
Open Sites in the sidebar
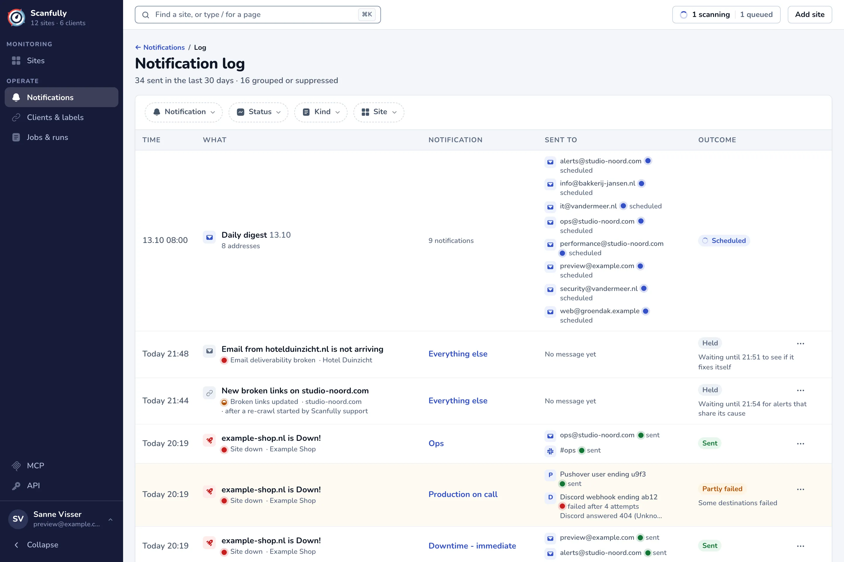[x=61, y=61]
